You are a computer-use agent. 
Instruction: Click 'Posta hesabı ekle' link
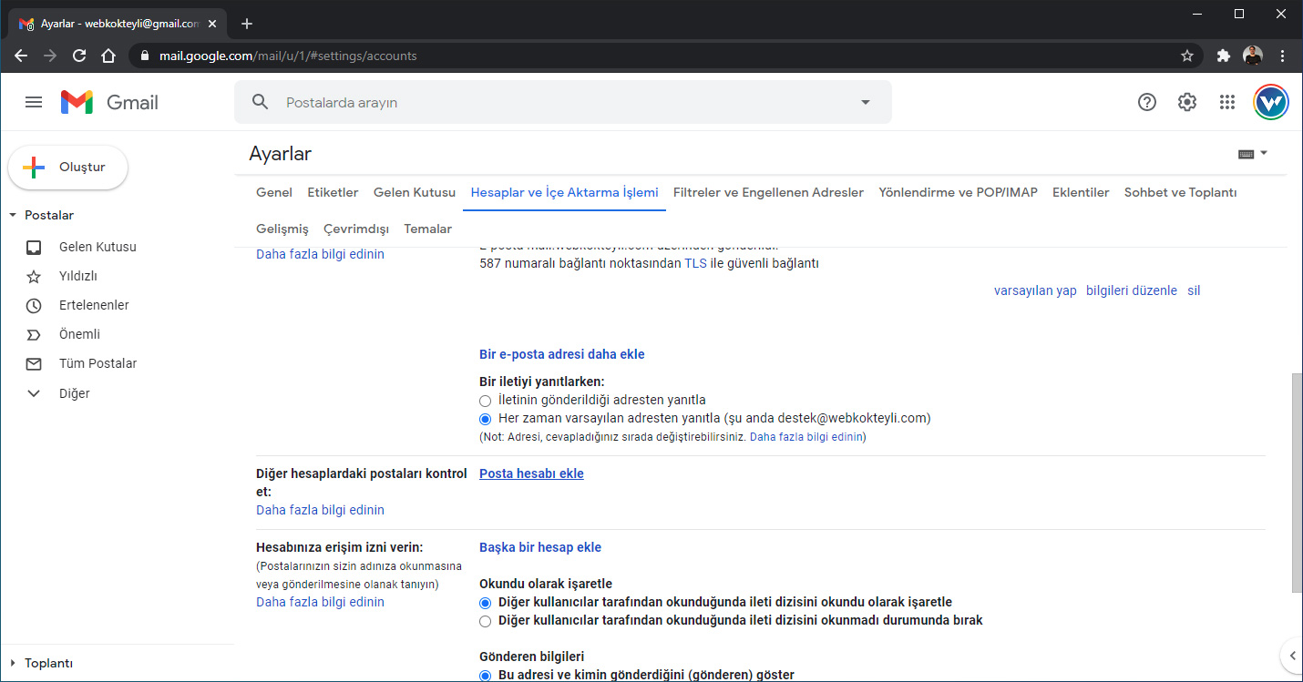[531, 473]
